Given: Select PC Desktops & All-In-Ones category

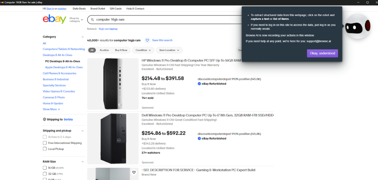Looking at the screenshot, I should [63, 61].
